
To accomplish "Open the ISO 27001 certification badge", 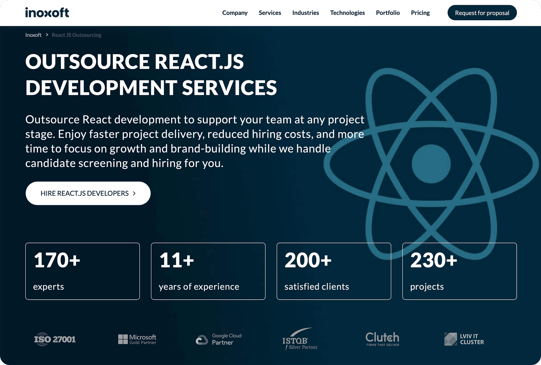I will [54, 339].
